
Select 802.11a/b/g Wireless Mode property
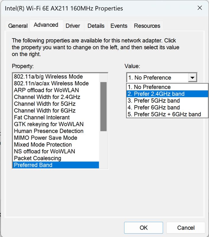[x=48, y=77]
